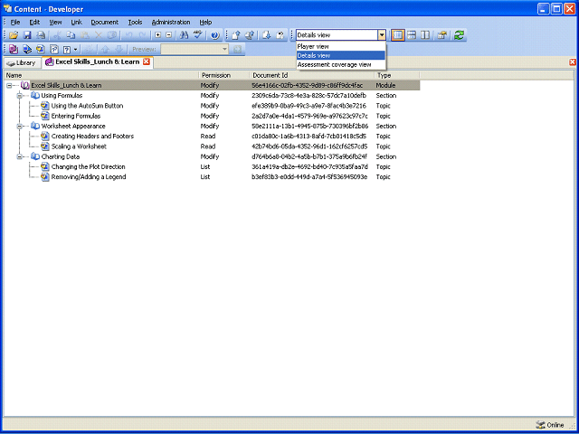Click the document id starting 56e4166c
Screen dimensions: 579x434
(308, 86)
